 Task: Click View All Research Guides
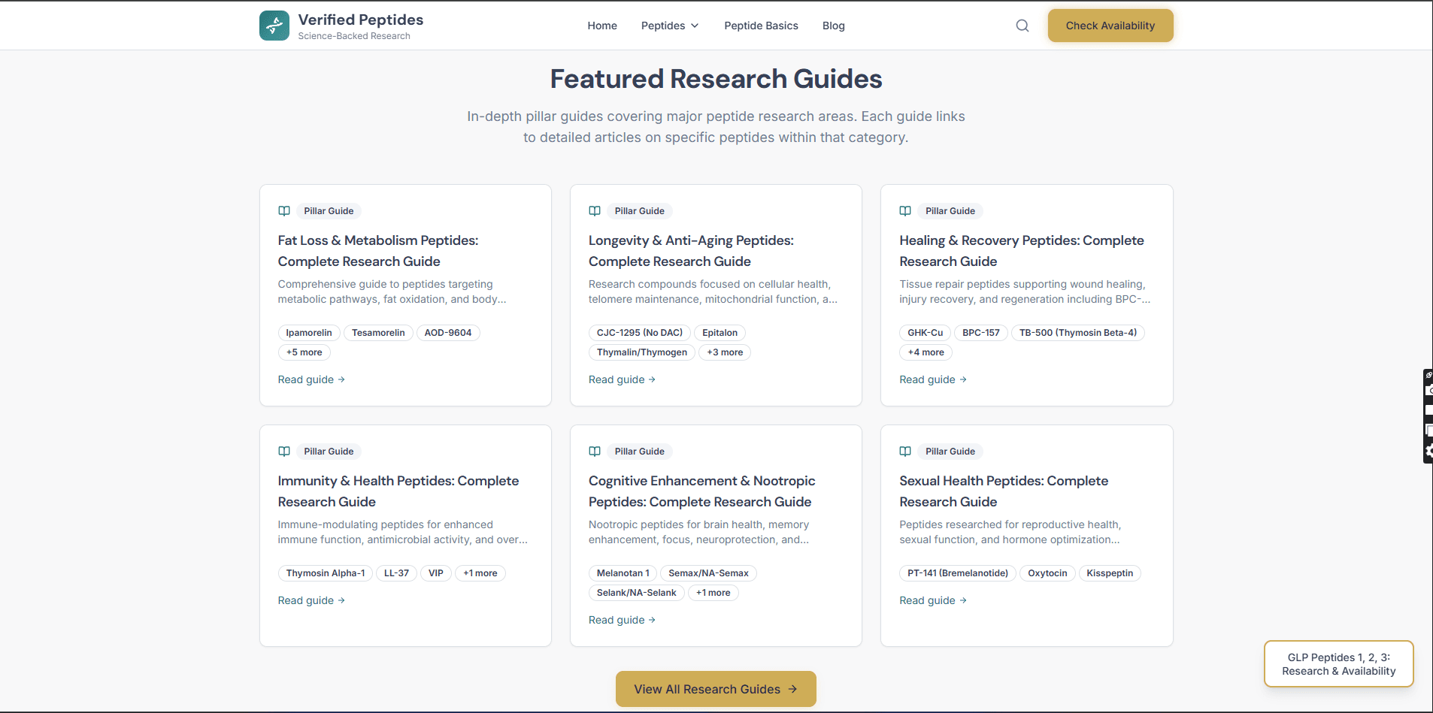(715, 689)
